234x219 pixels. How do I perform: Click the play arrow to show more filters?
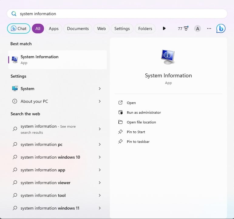[164, 28]
